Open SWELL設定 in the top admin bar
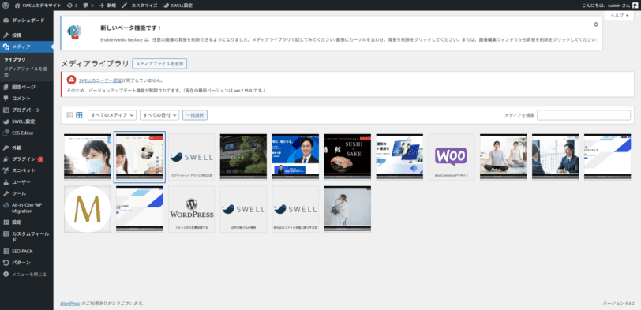Viewport: 641px width, 310px height. coord(178,6)
